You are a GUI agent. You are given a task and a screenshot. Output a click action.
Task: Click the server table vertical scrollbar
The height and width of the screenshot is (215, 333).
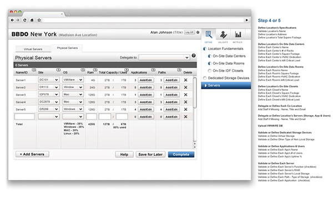point(195,93)
